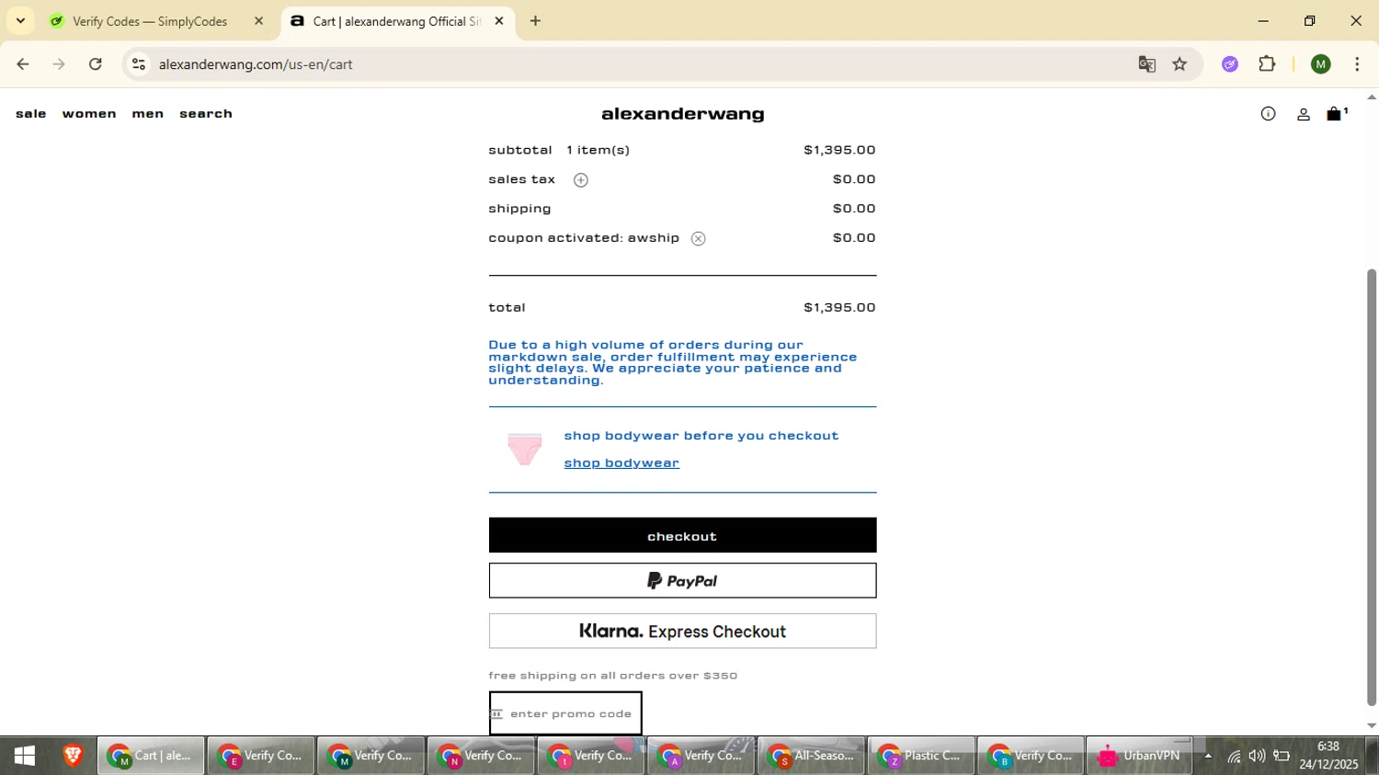Open search in site navigation
Screen dimensions: 1379x775
coord(206,114)
